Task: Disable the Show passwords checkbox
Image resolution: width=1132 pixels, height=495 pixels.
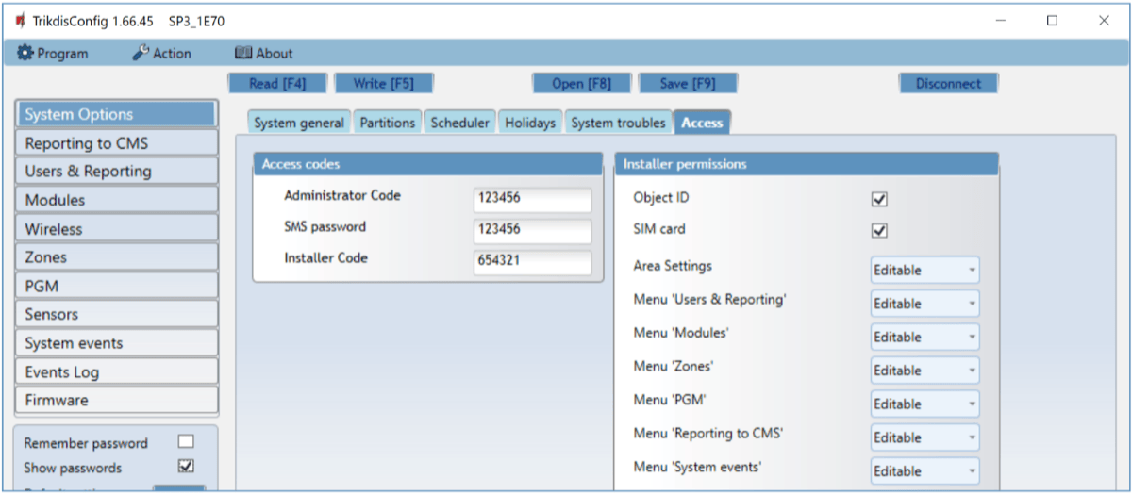Action: tap(186, 466)
